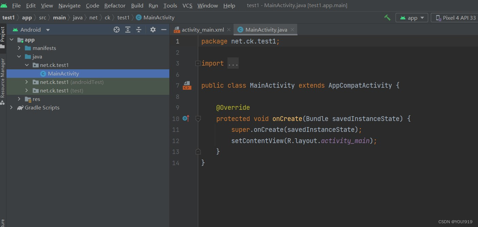Open the Resource Manager sidebar tab
Screen dimensions: 478x227
[3, 82]
